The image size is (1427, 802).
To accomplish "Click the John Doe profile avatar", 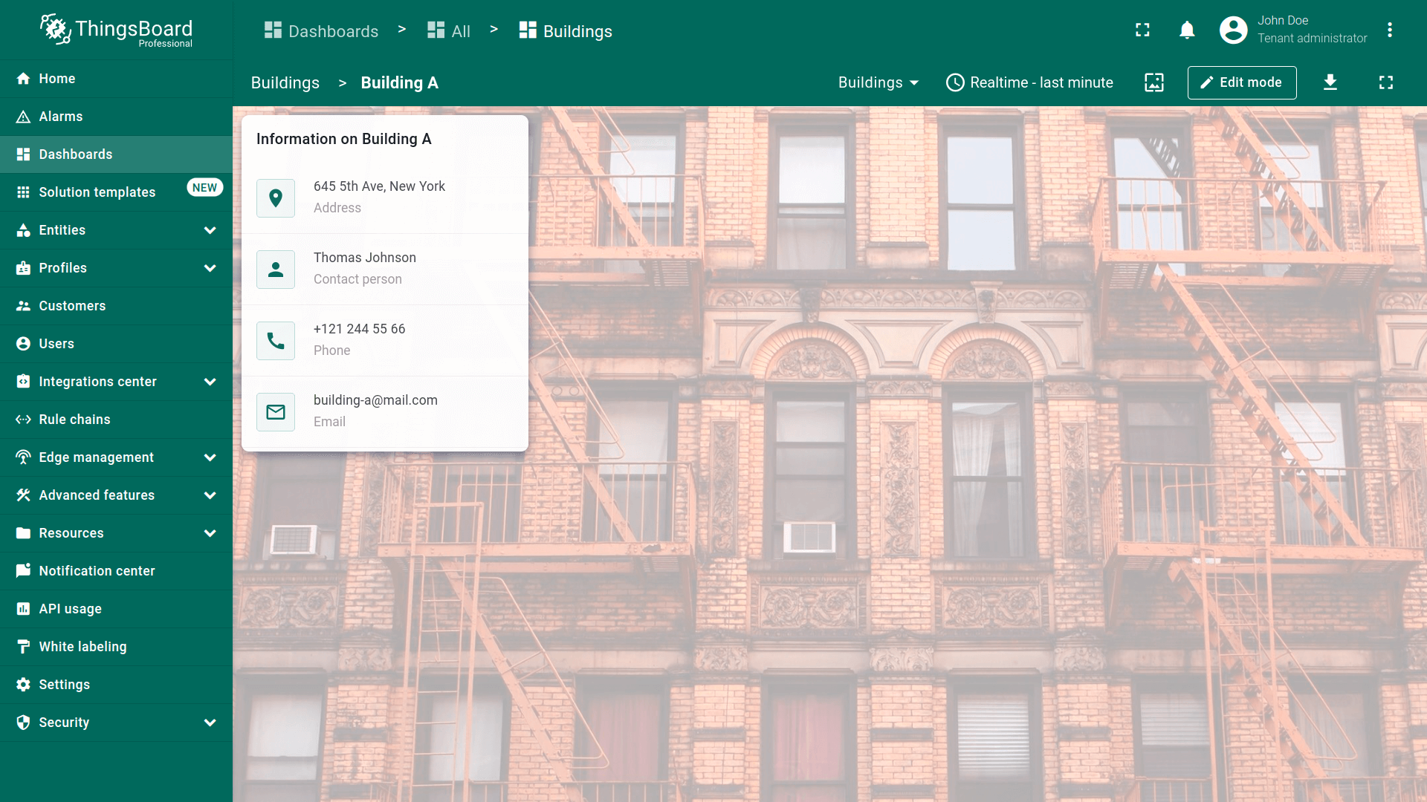I will (x=1233, y=30).
